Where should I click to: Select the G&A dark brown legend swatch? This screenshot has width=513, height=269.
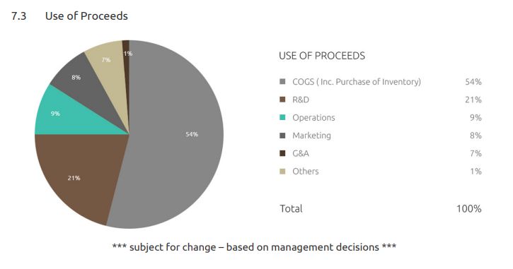click(282, 153)
